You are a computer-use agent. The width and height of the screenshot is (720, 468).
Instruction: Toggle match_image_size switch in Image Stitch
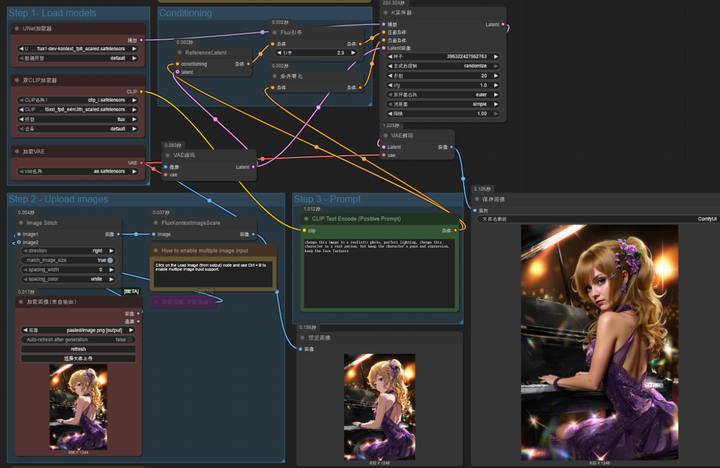coord(110,260)
